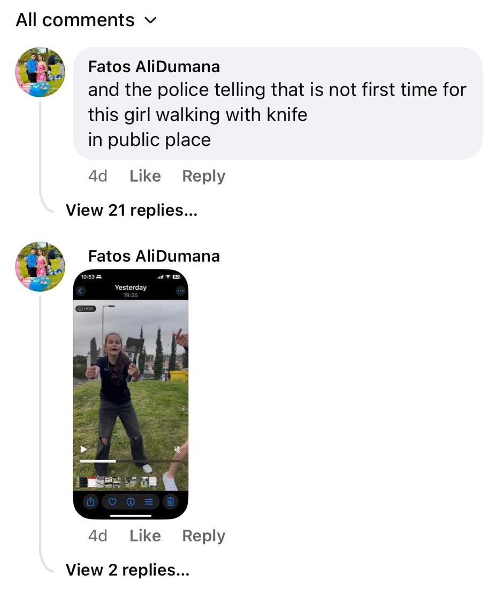504x590 pixels.
Task: Tap the share icon in the photo toolbar
Action: click(90, 502)
